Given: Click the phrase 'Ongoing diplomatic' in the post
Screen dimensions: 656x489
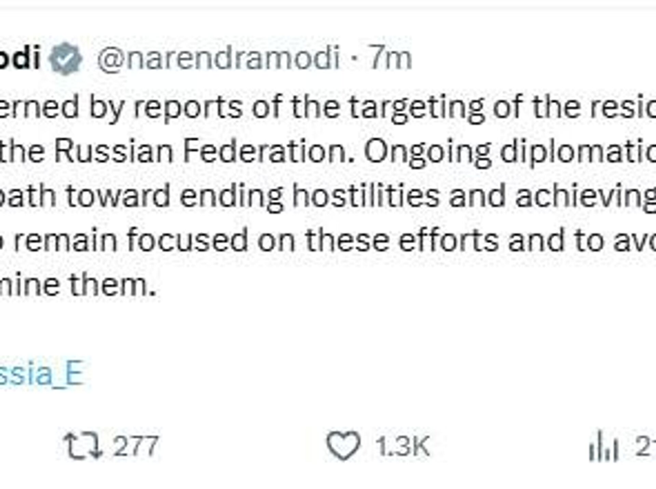Looking at the screenshot, I should coord(509,151).
